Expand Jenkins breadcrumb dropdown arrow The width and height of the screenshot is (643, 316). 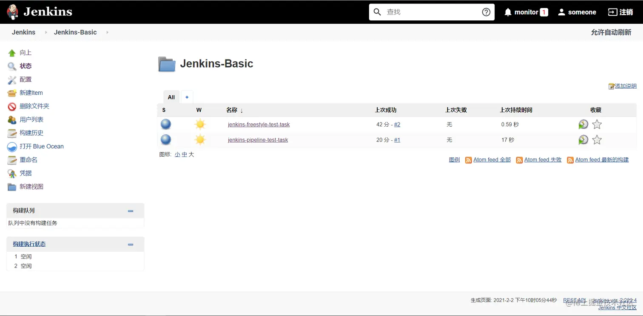point(46,32)
